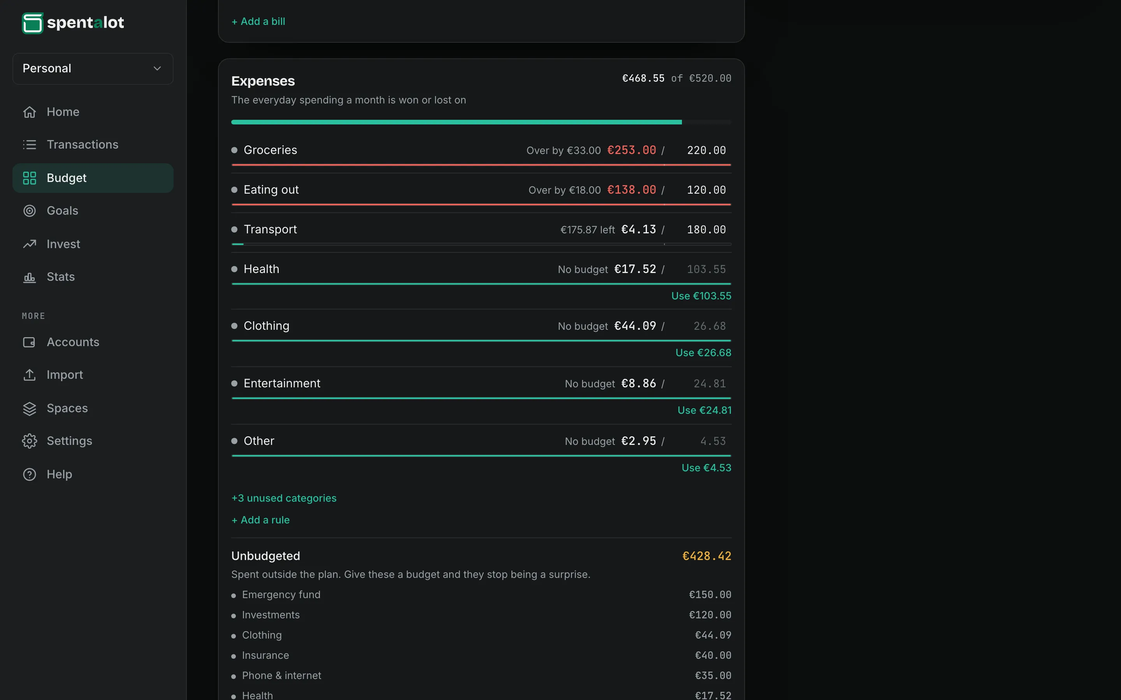Edit the Eating out budget amount 120.00
1121x700 pixels.
pyautogui.click(x=699, y=190)
